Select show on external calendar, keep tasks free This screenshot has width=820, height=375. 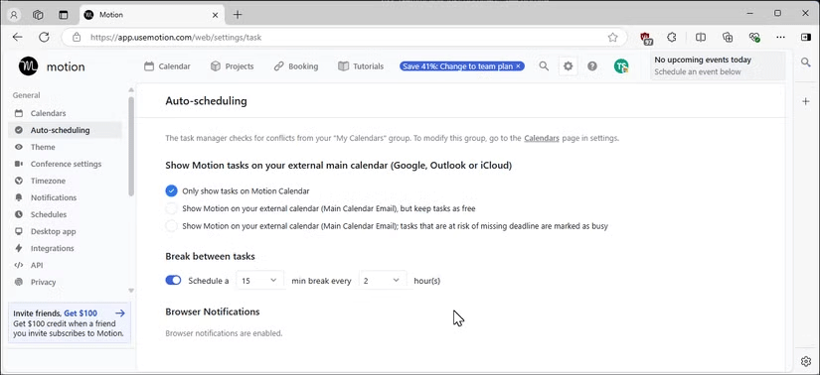tap(171, 209)
